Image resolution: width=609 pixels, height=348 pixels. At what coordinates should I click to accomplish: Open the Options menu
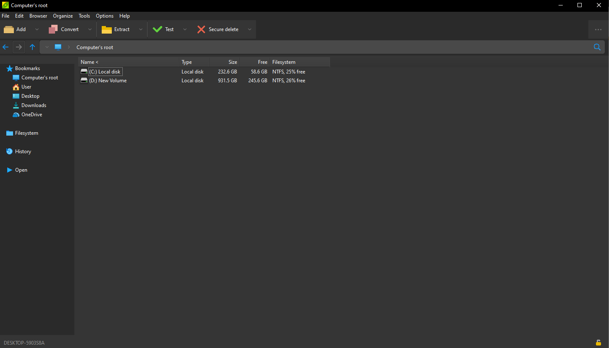105,16
